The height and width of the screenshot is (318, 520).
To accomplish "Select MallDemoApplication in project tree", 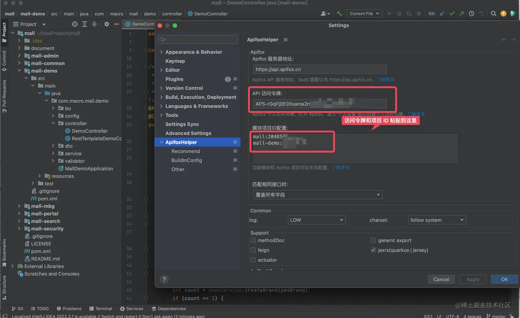I will (x=89, y=168).
